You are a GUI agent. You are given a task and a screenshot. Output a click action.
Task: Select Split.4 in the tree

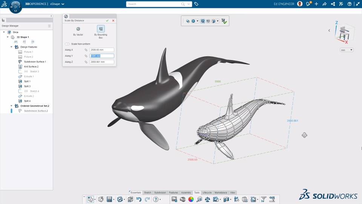point(27,101)
